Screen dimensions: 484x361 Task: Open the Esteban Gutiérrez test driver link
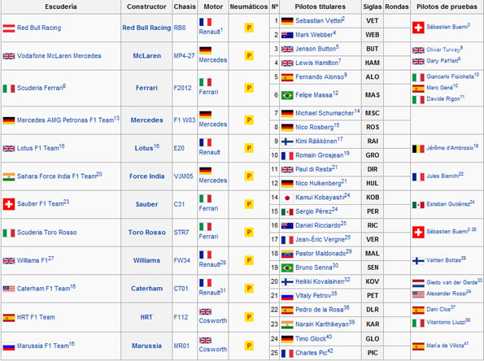point(448,204)
